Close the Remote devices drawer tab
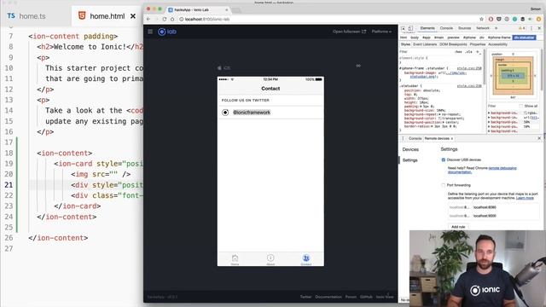 tap(452, 138)
